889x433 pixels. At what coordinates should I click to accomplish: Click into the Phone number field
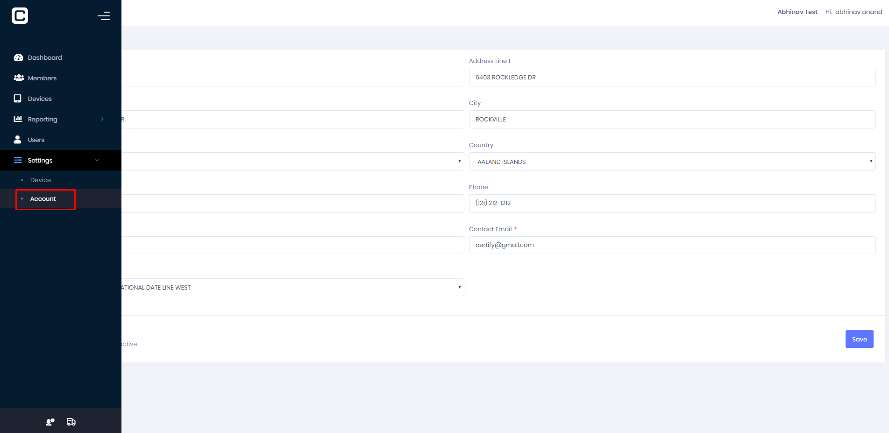click(672, 203)
